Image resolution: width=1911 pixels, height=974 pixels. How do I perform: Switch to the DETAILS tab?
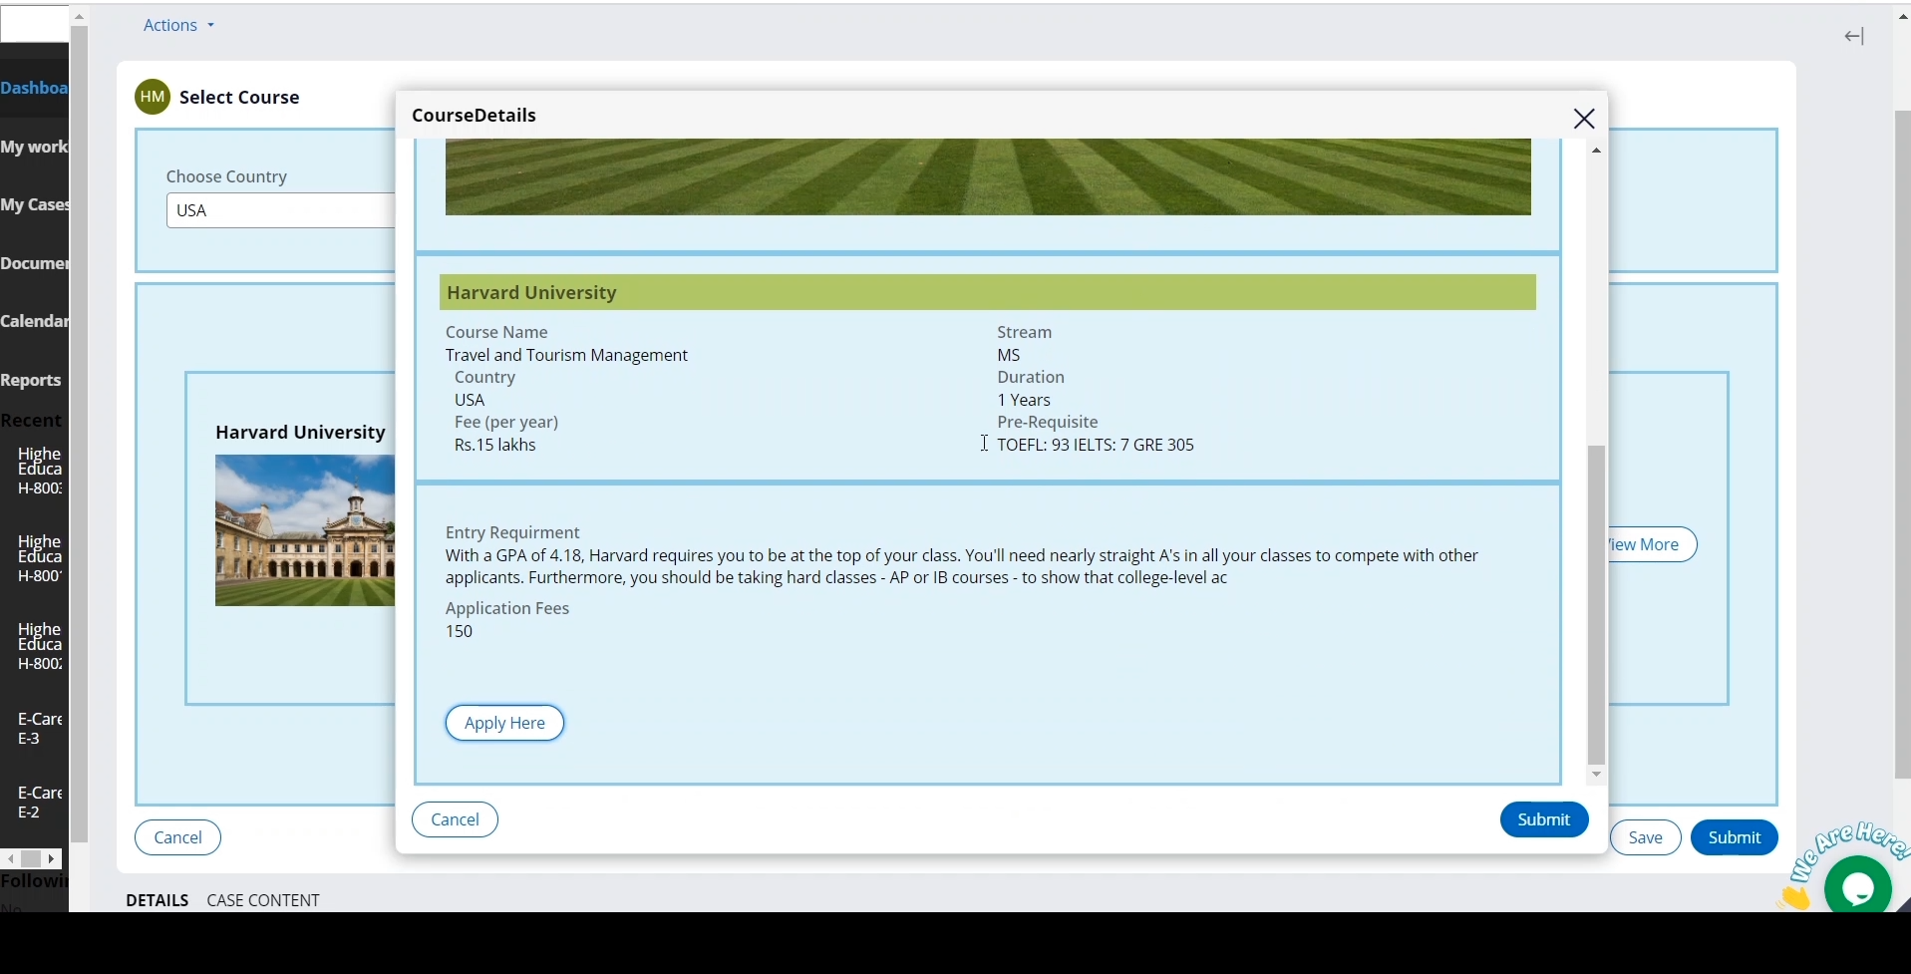pos(158,900)
